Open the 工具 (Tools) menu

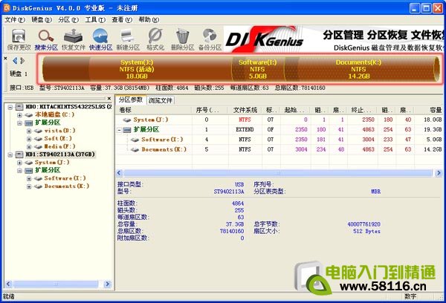pyautogui.click(x=94, y=19)
